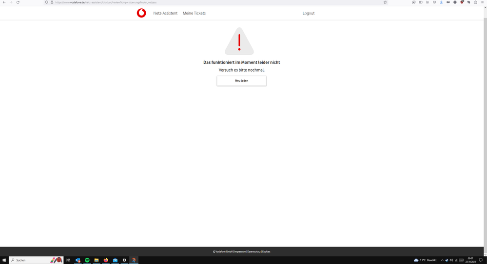Open the library icon in the toolbar

click(x=428, y=2)
